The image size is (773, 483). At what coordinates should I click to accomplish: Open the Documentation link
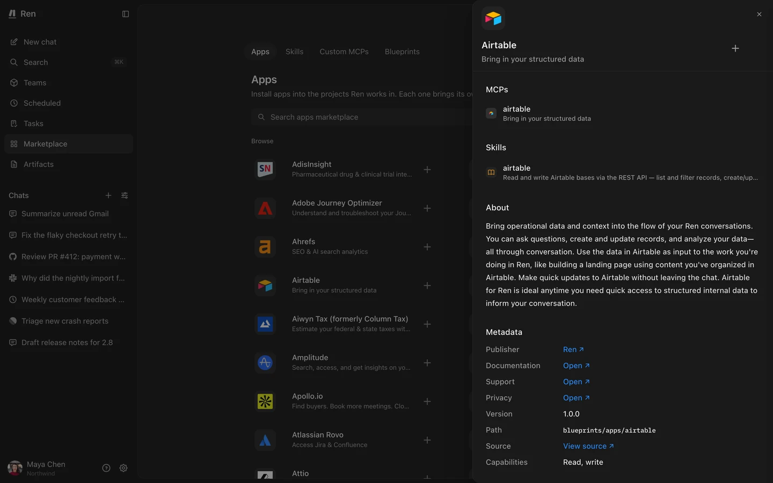577,365
